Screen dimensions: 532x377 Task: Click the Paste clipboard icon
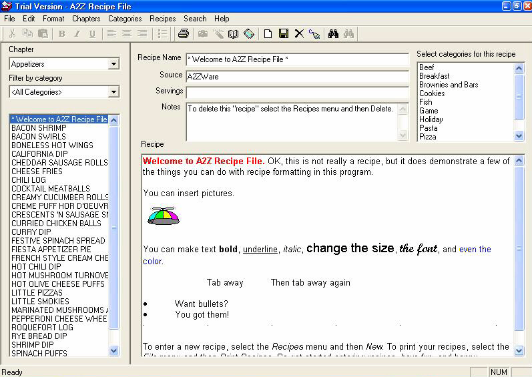(43, 33)
